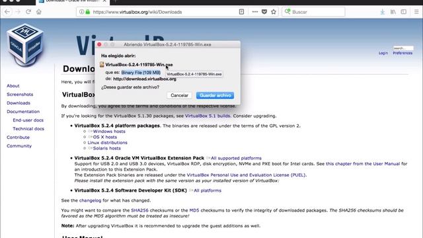Open page actions three-dots menu
The height and width of the screenshot is (238, 423).
coord(255,12)
